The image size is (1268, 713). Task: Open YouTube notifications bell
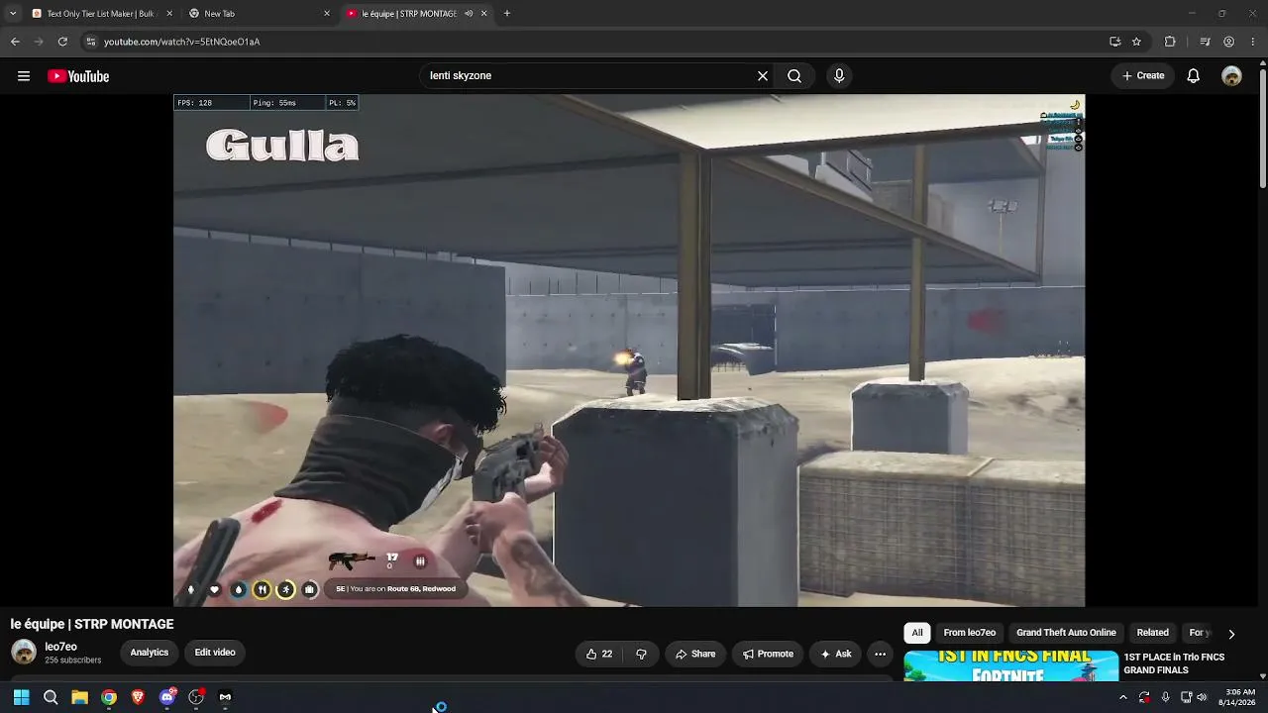point(1194,76)
